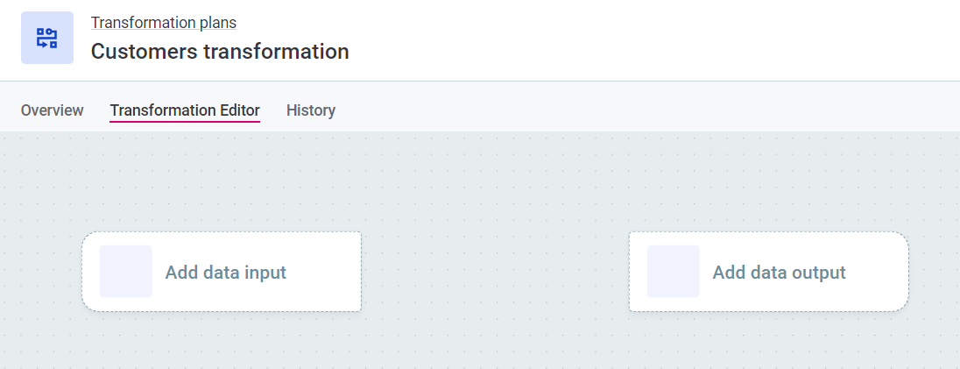Viewport: 960px width, 369px height.
Task: Click blank canvas right of Add data output
Action: 934,272
